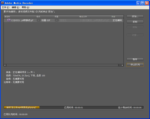Screen dimensions: 150x119
Task: Click the video info 720x576, 25 [fps]
Action: pyautogui.click(x=21, y=76)
